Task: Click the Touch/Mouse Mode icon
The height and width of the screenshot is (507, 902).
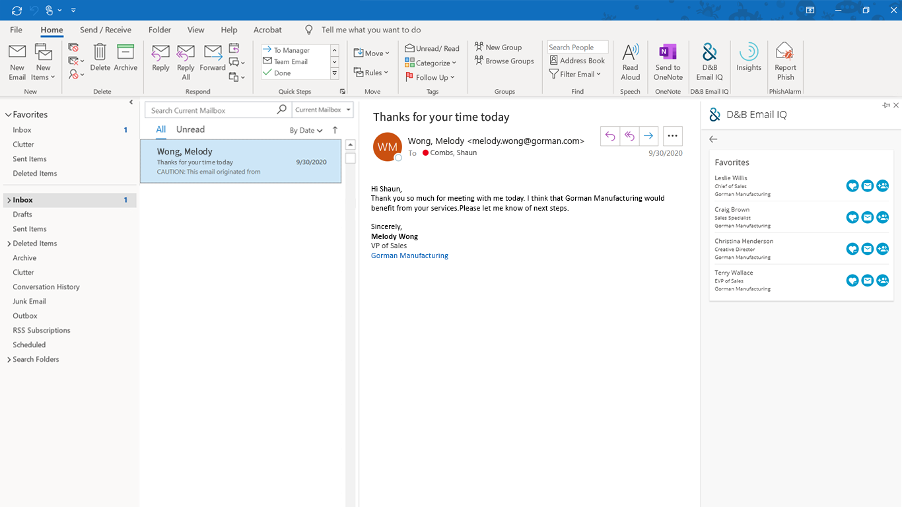Action: (x=50, y=10)
